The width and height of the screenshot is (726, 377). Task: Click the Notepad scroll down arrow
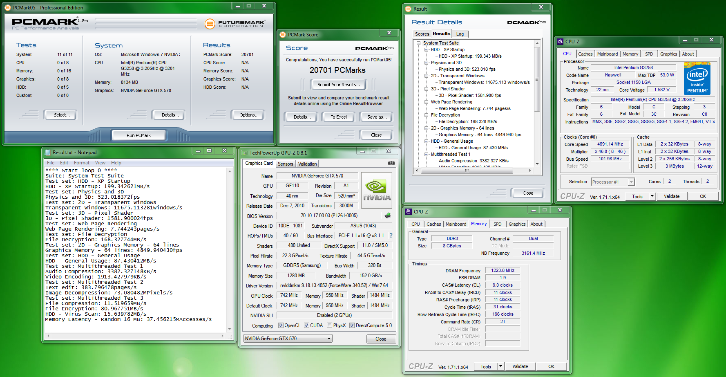(230, 329)
